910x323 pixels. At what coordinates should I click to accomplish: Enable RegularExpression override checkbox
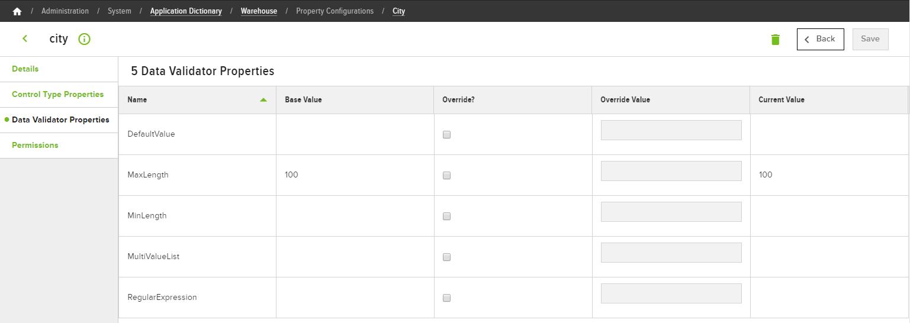446,298
